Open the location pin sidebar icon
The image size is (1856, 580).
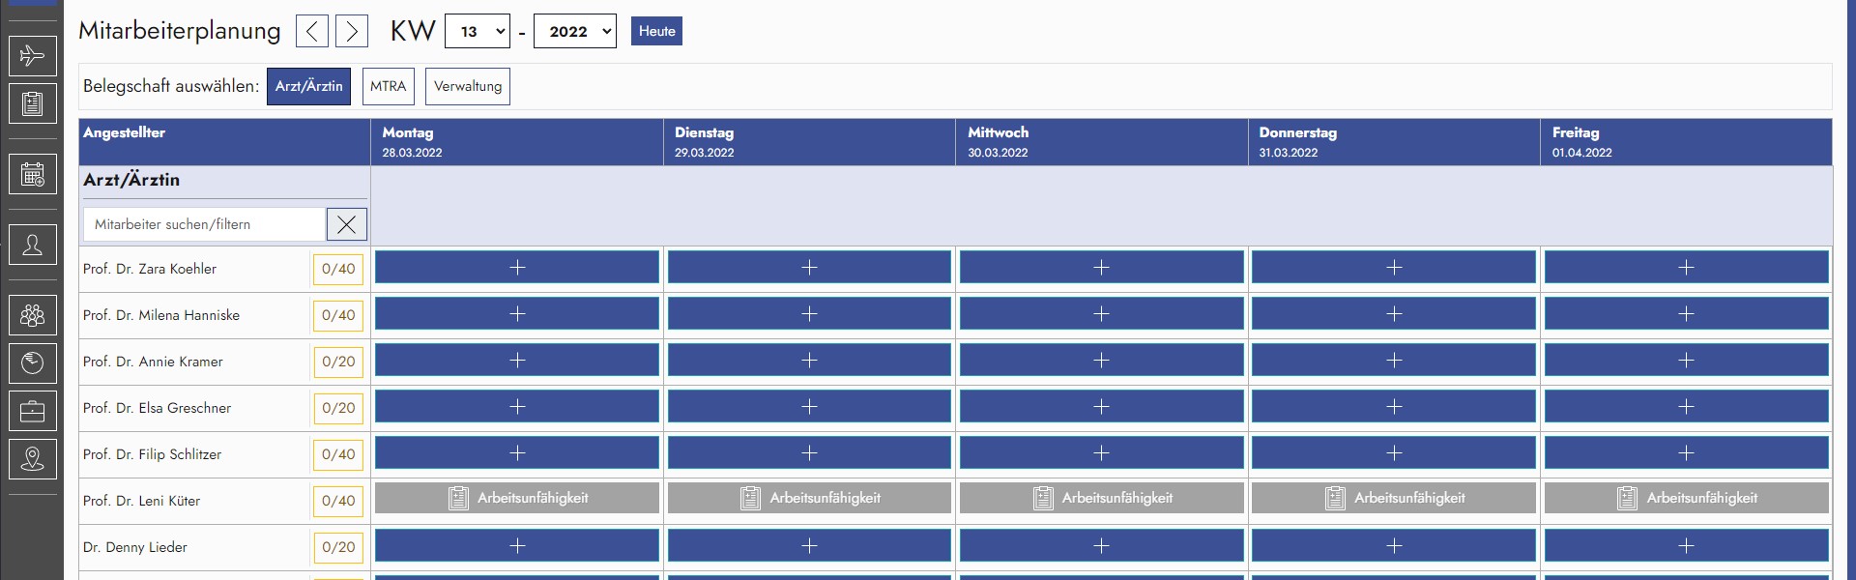tap(32, 459)
